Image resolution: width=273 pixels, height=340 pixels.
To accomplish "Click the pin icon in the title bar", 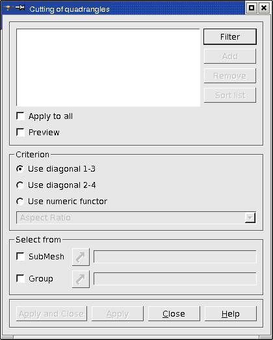I will (x=20, y=8).
